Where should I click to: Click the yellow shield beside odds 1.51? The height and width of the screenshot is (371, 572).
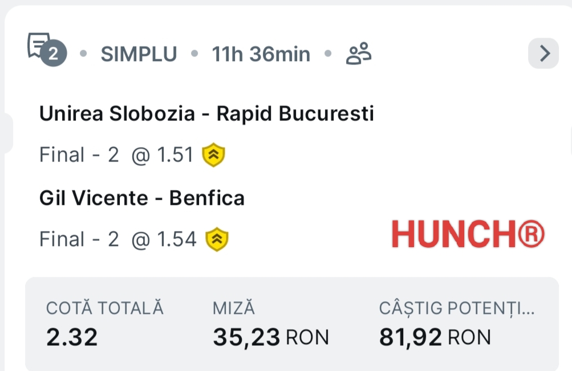214,155
